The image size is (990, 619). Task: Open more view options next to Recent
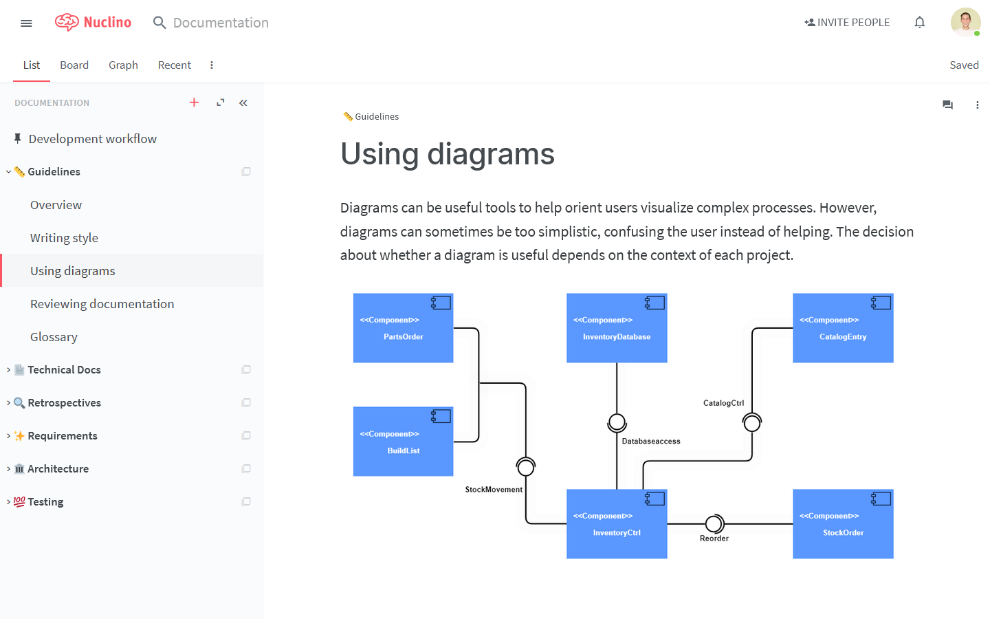tap(212, 65)
